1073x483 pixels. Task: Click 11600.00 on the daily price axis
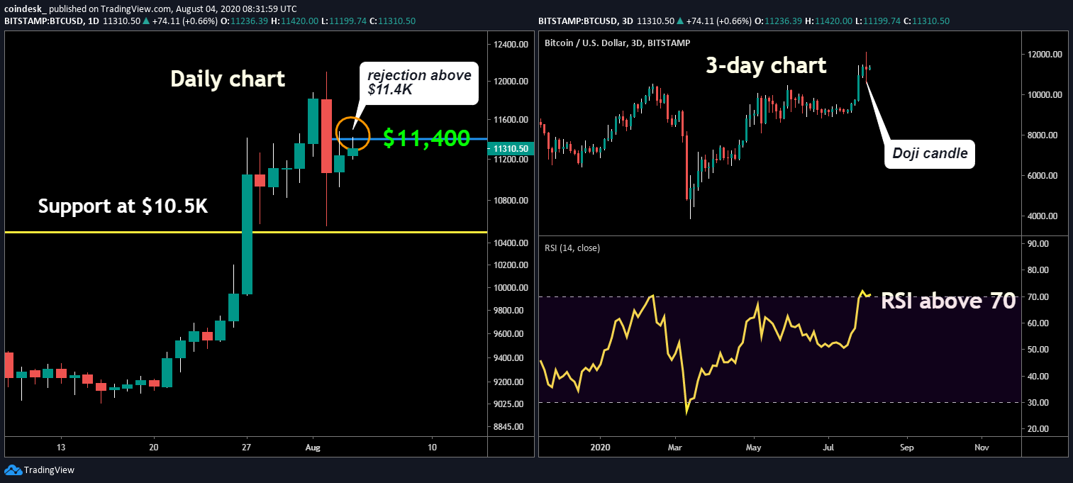click(511, 120)
